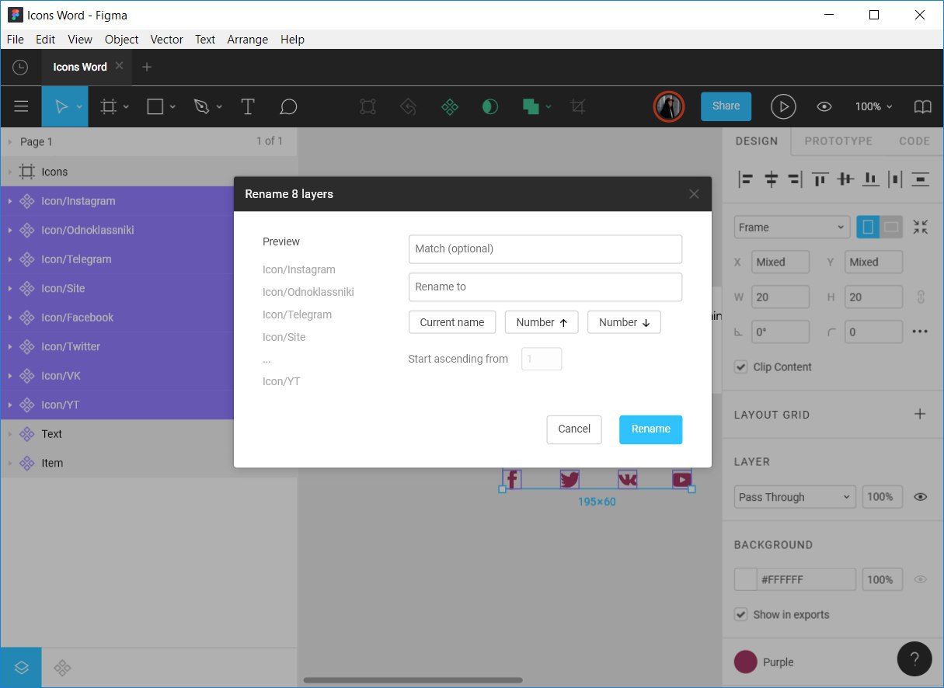Switch to the Prototype tab
Image resolution: width=944 pixels, height=688 pixels.
838,141
